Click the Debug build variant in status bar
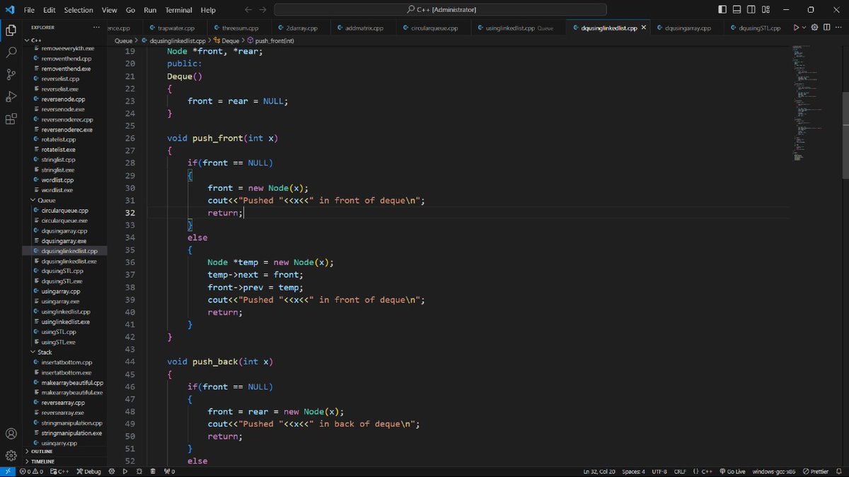This screenshot has height=477, width=849. coord(89,471)
